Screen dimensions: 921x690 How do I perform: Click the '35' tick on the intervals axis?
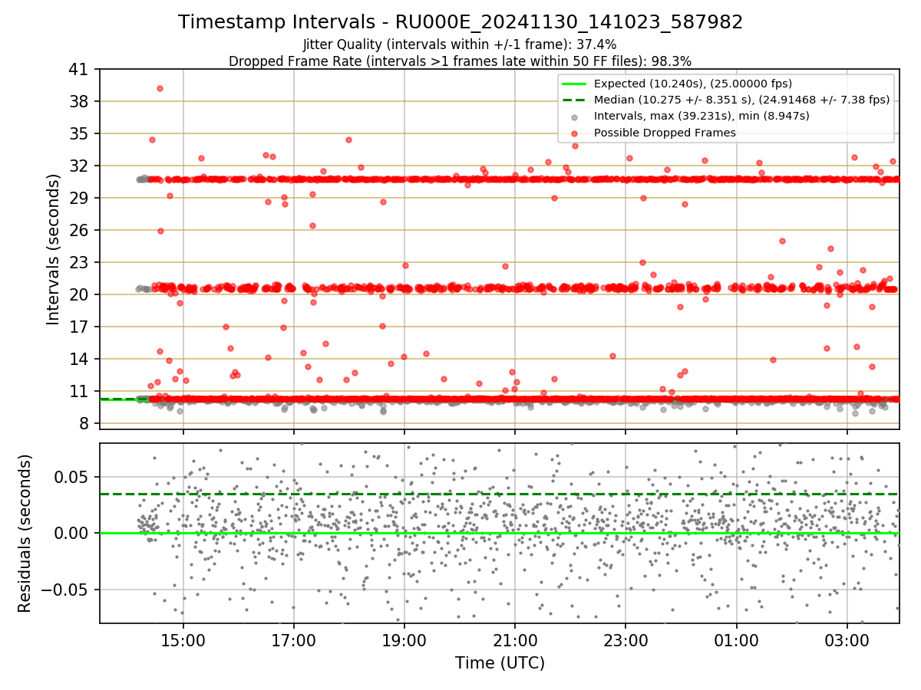[x=79, y=133]
